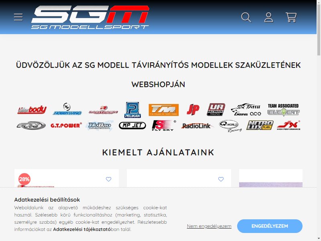The width and height of the screenshot is (321, 241).
Task: Accept cookies with Engedélyezem button
Action: point(270,226)
